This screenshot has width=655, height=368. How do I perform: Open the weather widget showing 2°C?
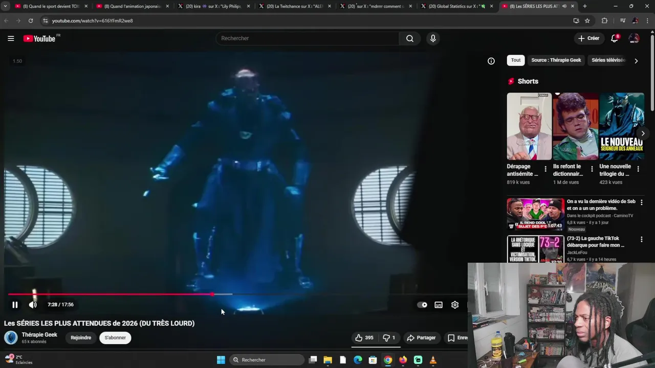point(19,360)
